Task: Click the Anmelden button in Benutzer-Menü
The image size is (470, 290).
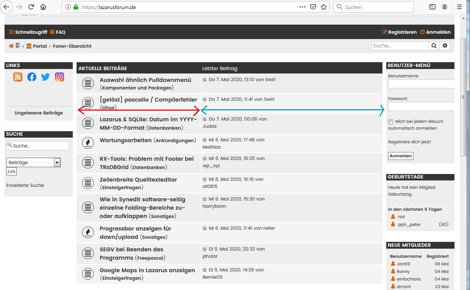Action: [401, 156]
